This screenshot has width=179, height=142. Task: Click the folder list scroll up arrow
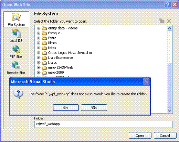(x=169, y=28)
